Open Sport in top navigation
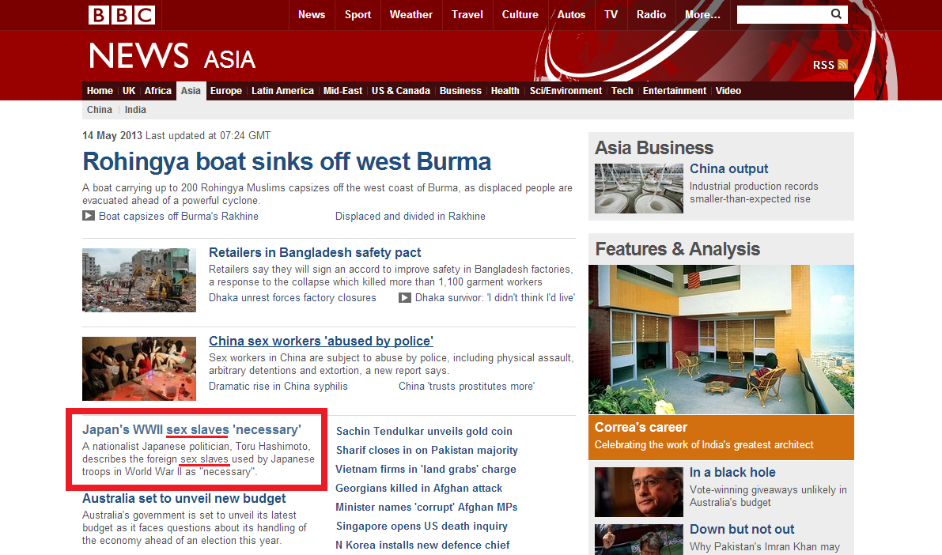The image size is (942, 555). click(358, 14)
